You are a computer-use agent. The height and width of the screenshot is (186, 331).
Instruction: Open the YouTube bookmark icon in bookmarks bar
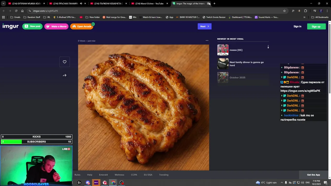[81, 17]
